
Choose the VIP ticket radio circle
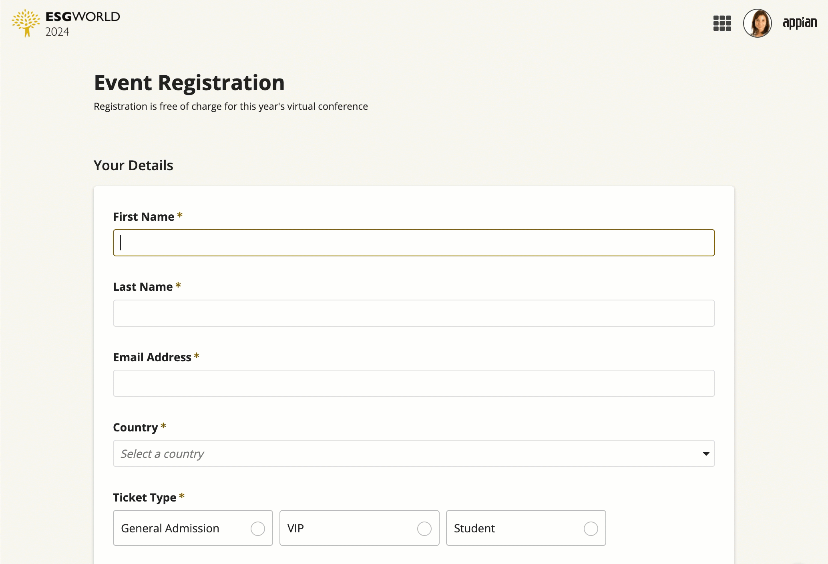tap(424, 528)
